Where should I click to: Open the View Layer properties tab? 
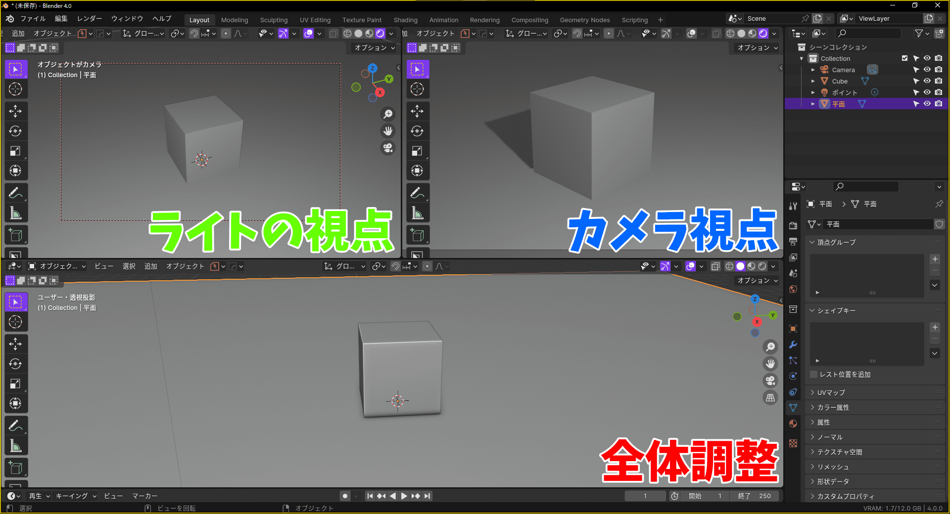[793, 257]
